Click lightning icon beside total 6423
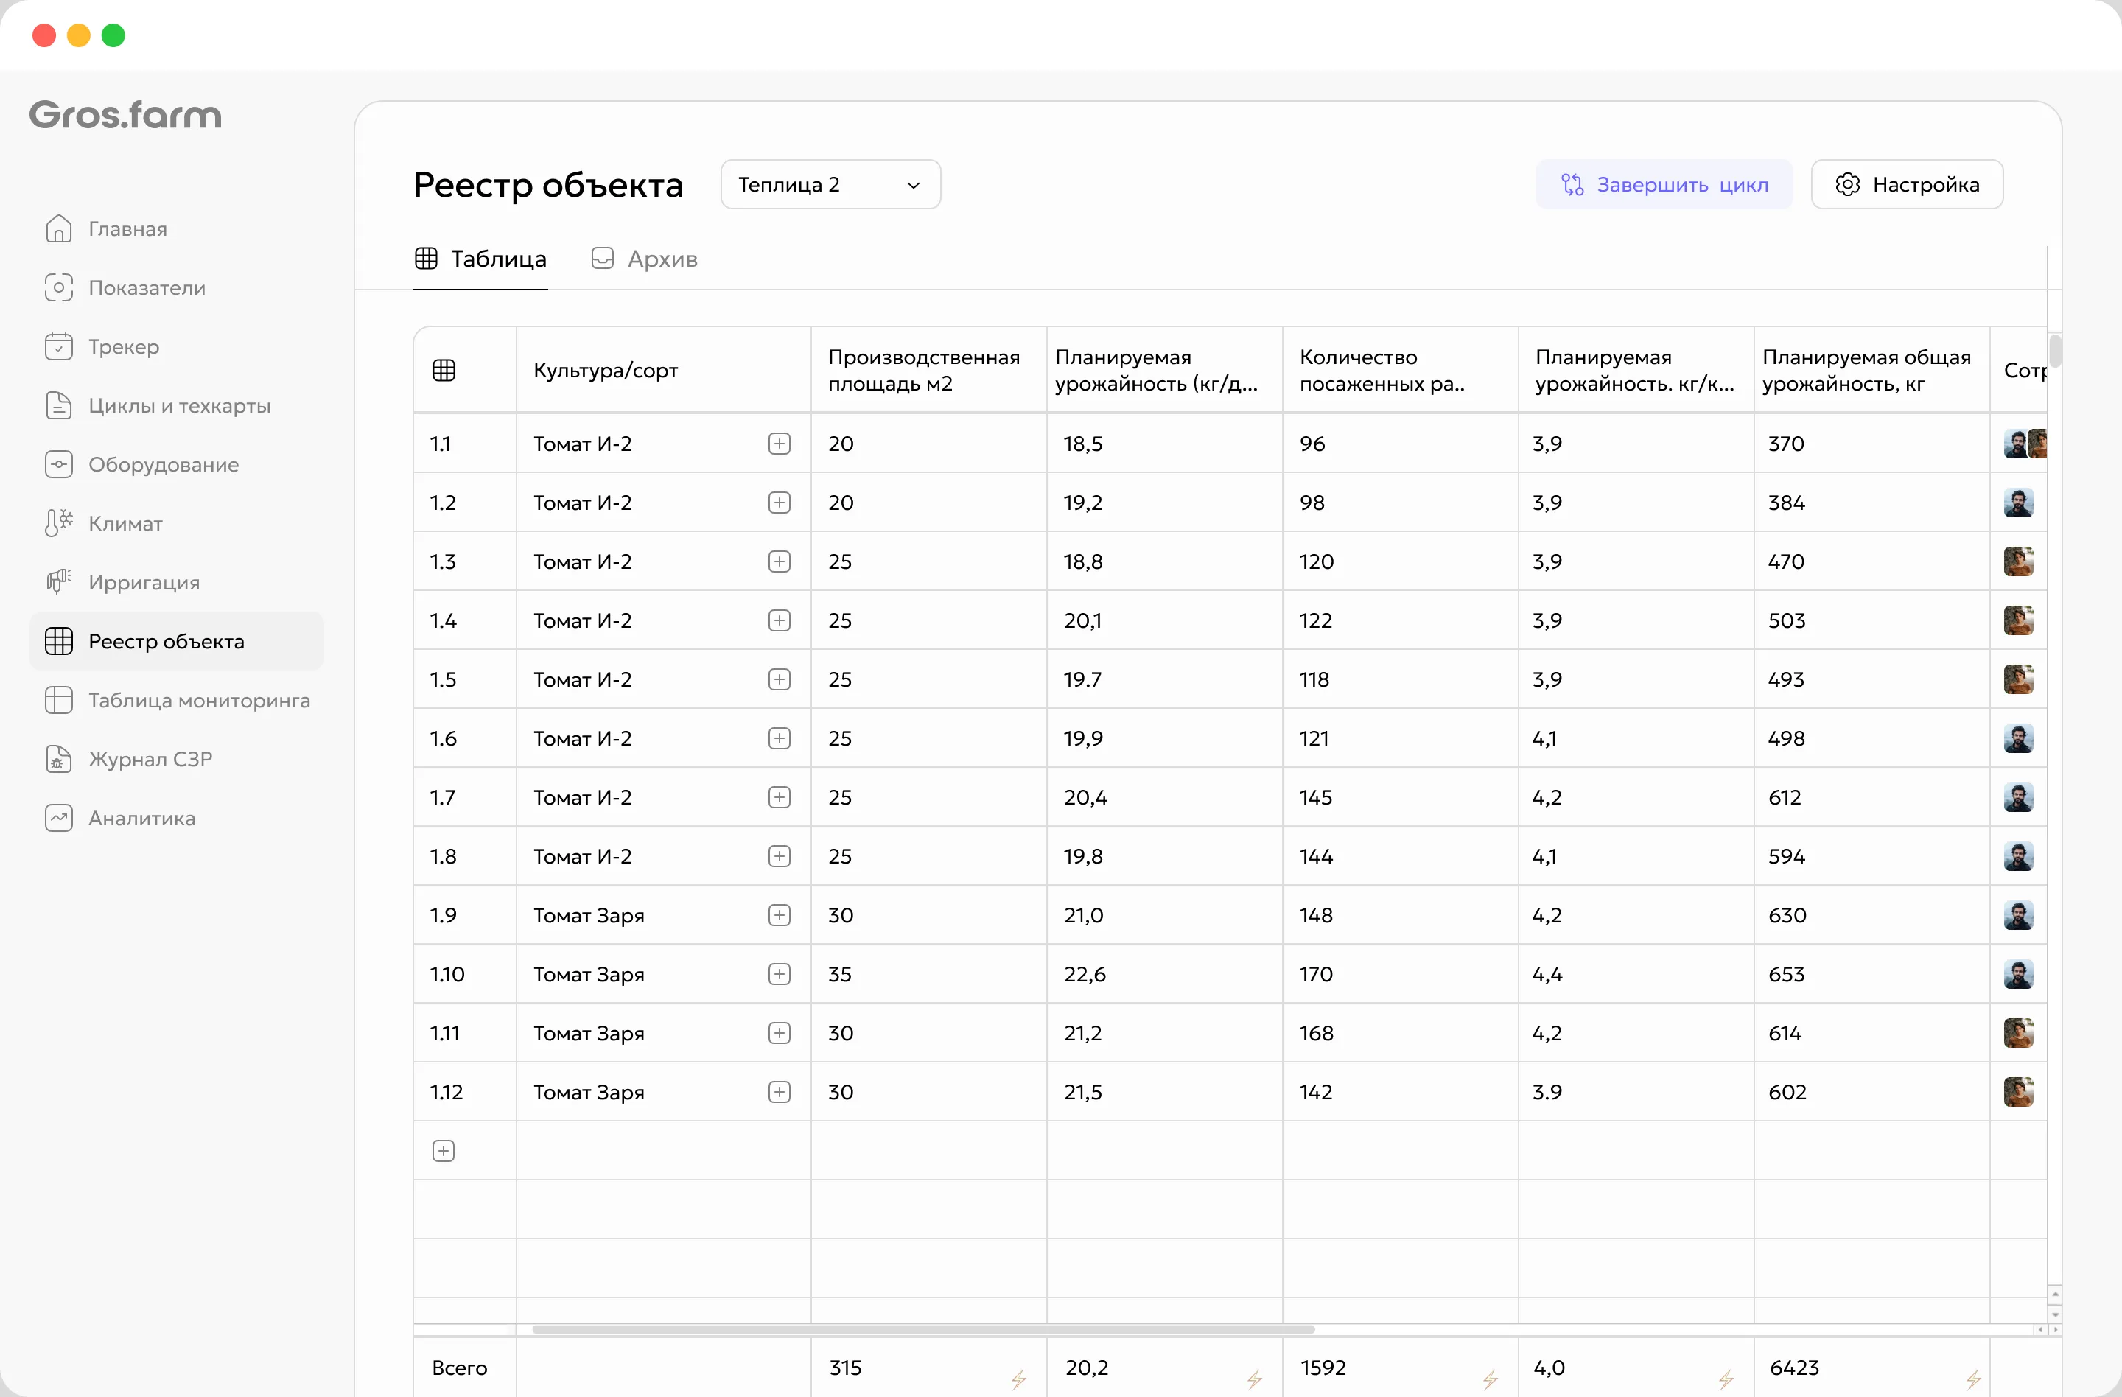The width and height of the screenshot is (2122, 1397). click(1974, 1379)
